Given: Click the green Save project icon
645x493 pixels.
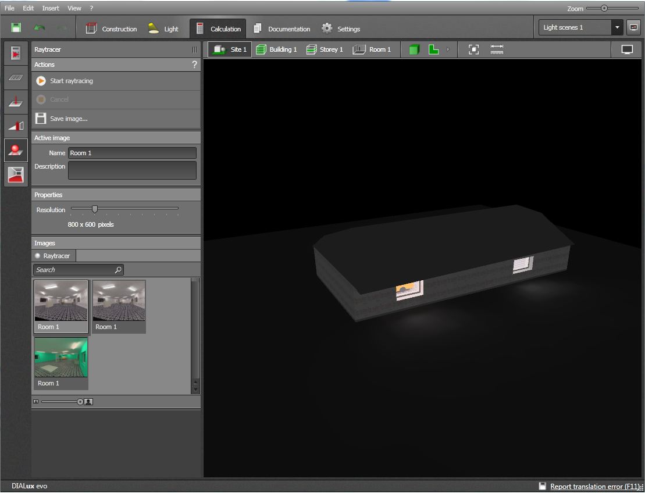Looking at the screenshot, I should tap(16, 28).
